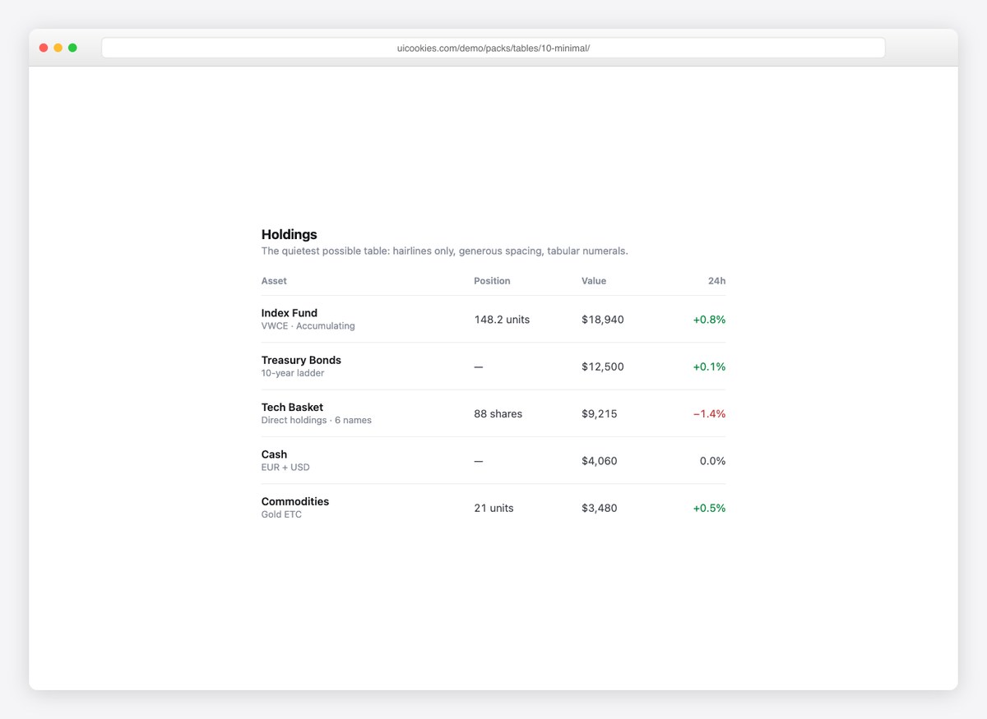The width and height of the screenshot is (987, 719).
Task: Click the −1.4% change cell
Action: tap(709, 414)
